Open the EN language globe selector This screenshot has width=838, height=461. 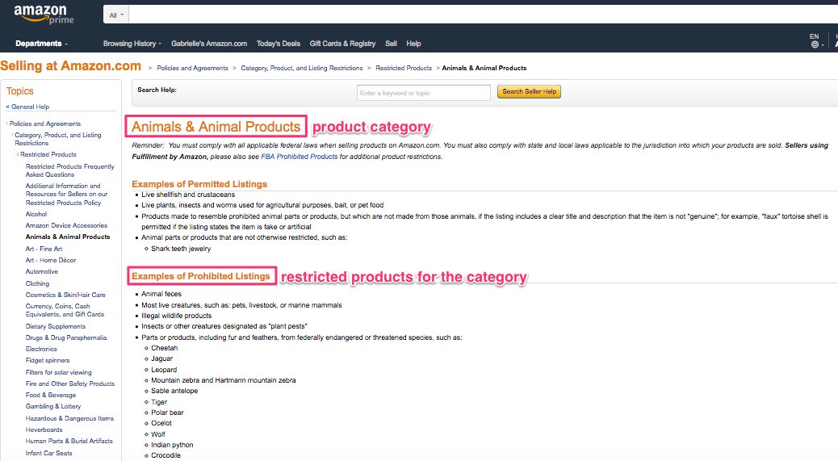coord(816,40)
